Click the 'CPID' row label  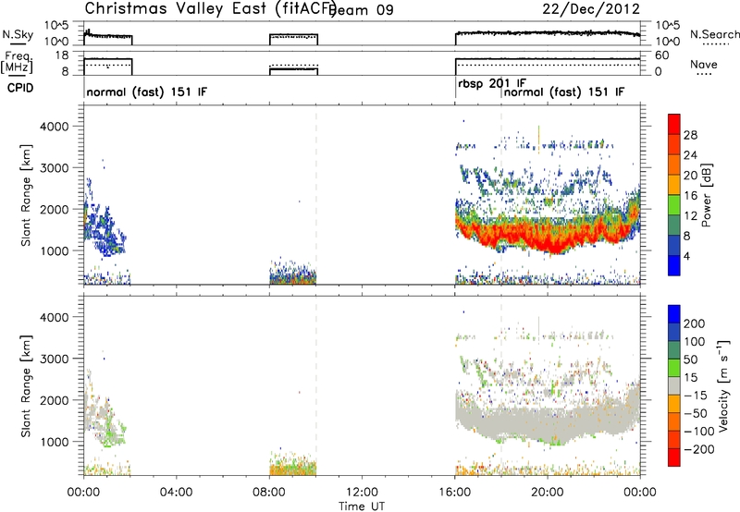point(20,88)
